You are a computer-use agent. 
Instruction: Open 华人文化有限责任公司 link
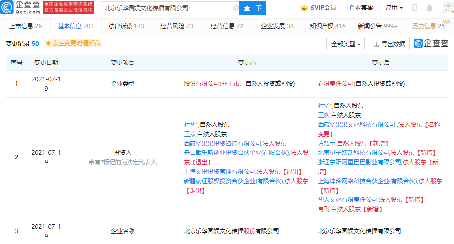tap(347, 200)
